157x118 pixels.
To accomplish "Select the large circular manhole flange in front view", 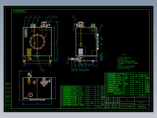I will point(37,42).
